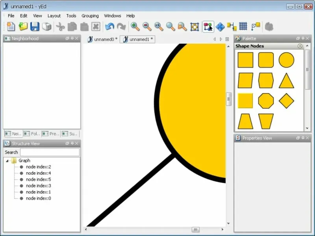The width and height of the screenshot is (315, 236).
Task: Click the blue navigation mode icon
Action: coord(220,27)
